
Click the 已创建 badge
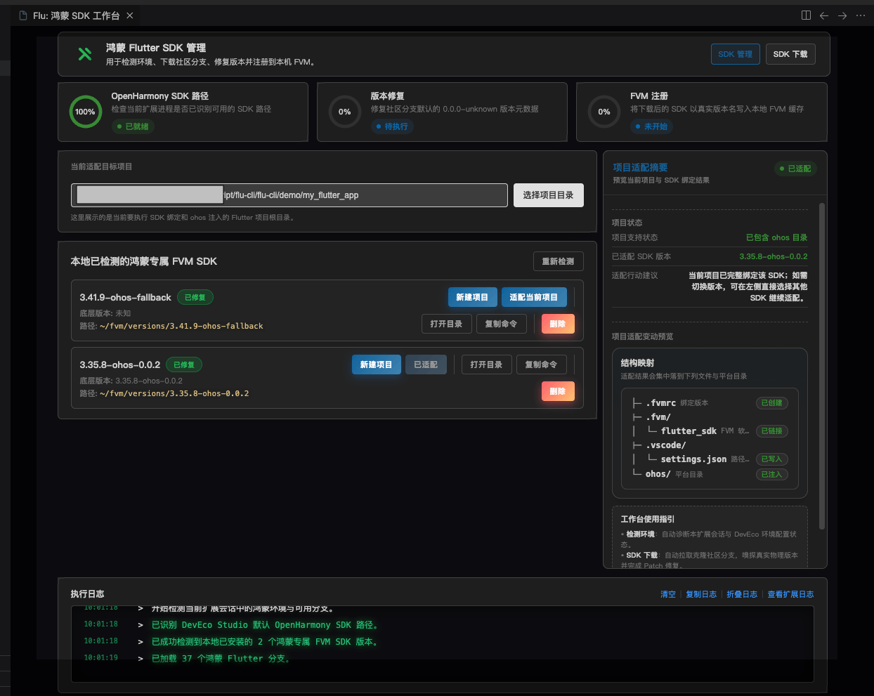[x=771, y=403]
